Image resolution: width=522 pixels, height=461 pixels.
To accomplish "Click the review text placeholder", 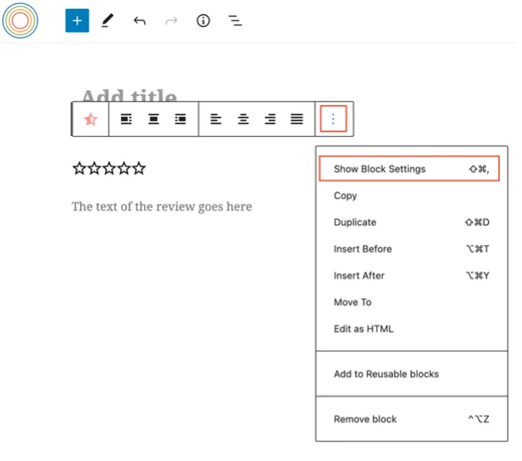I will point(162,206).
